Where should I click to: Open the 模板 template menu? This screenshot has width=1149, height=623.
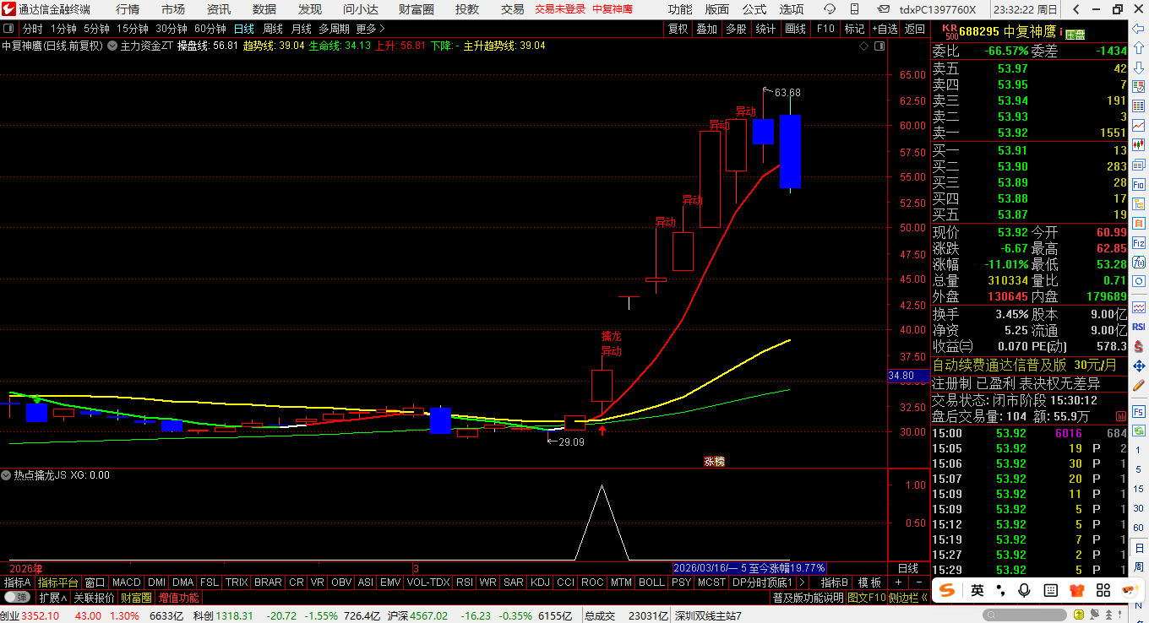pos(869,582)
